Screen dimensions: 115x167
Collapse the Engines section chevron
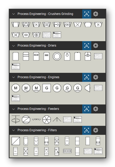click(x=14, y=77)
